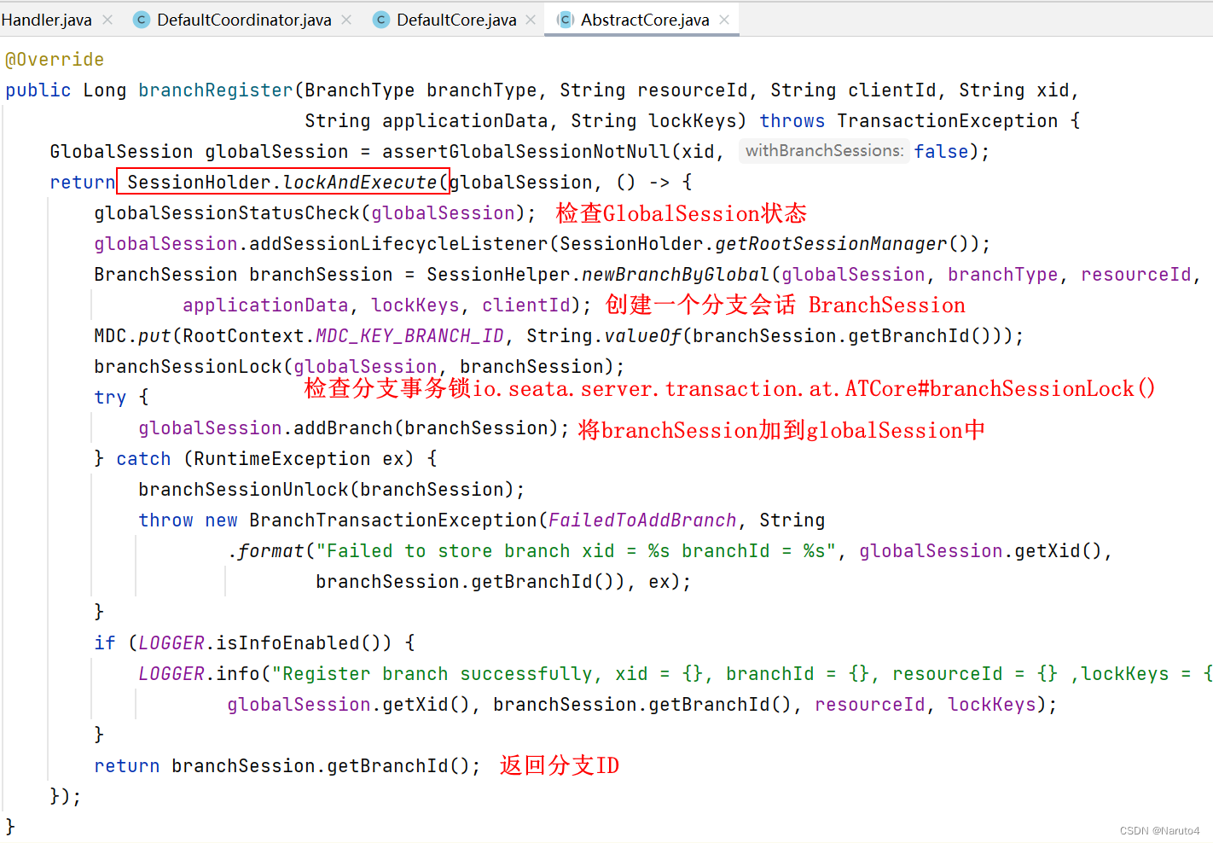1213x843 pixels.
Task: Switch to the DefaultCoordinator.java tab
Action: 243,20
